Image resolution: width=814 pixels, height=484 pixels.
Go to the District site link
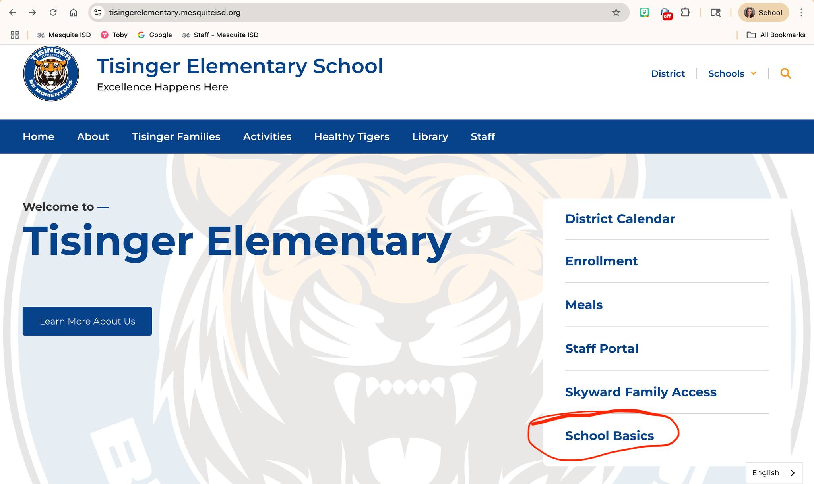(668, 74)
